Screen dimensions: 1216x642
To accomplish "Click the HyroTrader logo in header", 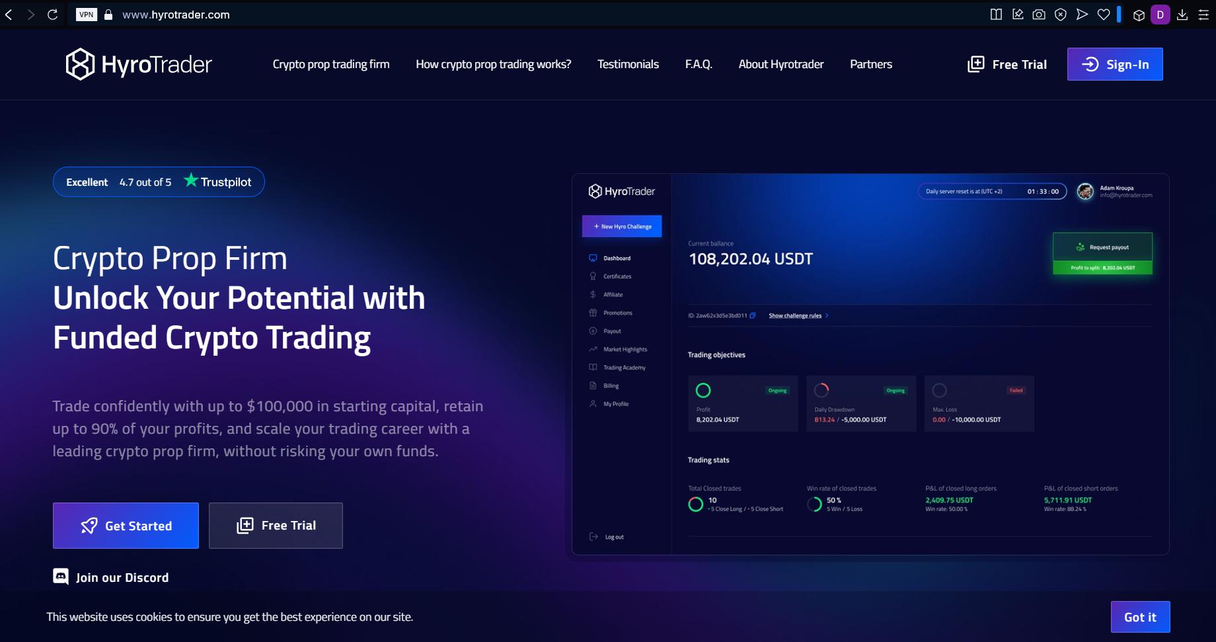I will (x=139, y=64).
